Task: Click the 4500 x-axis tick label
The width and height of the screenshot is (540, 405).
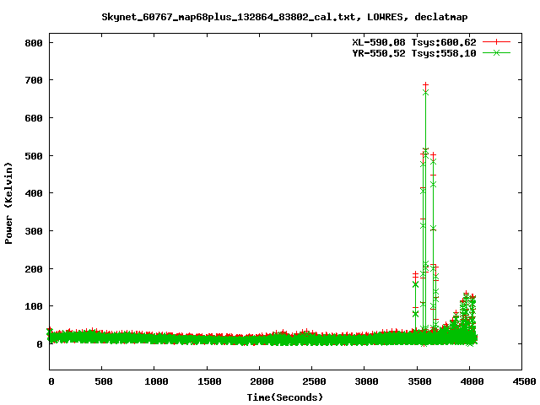Action: coord(524,381)
